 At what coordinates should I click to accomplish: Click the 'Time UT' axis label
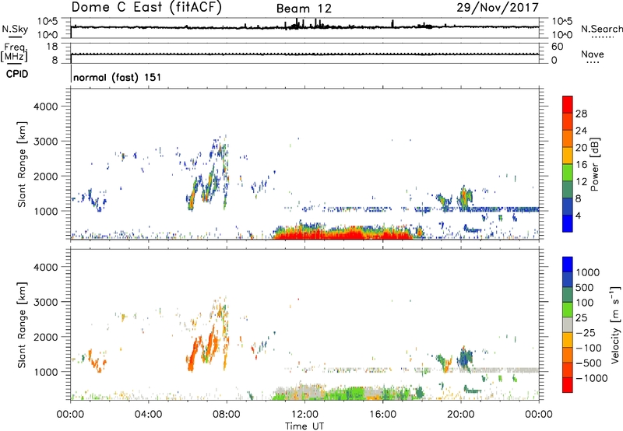304,426
